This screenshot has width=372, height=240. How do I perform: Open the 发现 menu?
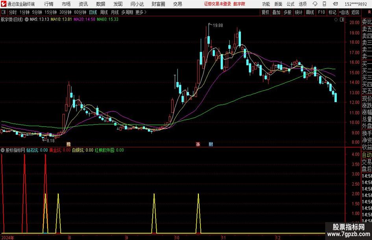118,4
